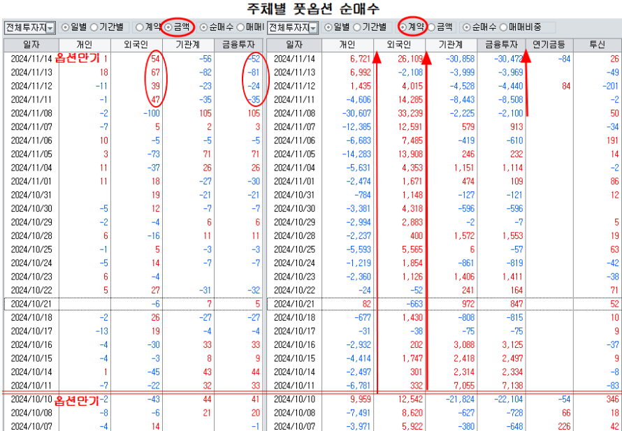Click 일자 column header in left table
The height and width of the screenshot is (431, 622).
coord(31,45)
